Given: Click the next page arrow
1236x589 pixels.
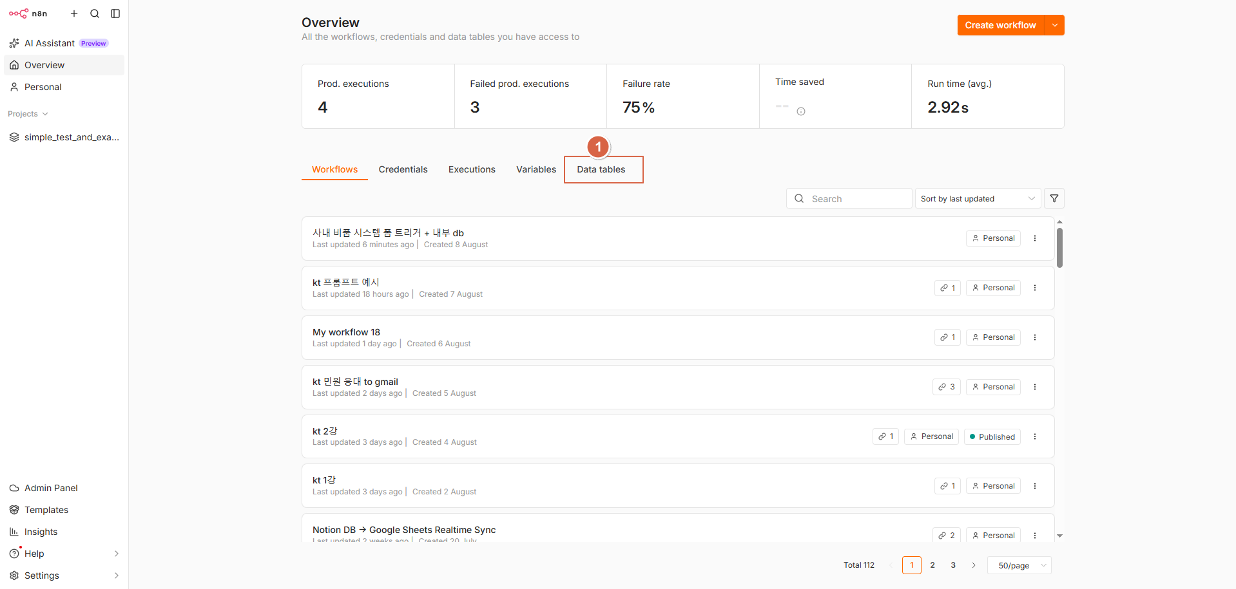Looking at the screenshot, I should 974,565.
